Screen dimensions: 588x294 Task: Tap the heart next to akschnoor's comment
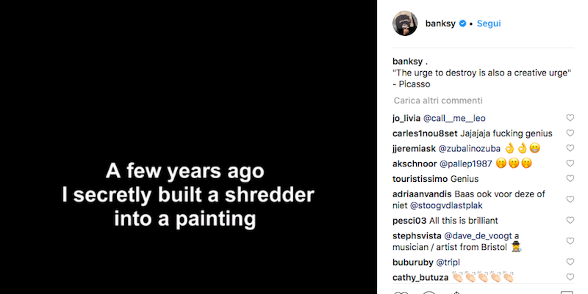[x=570, y=163]
